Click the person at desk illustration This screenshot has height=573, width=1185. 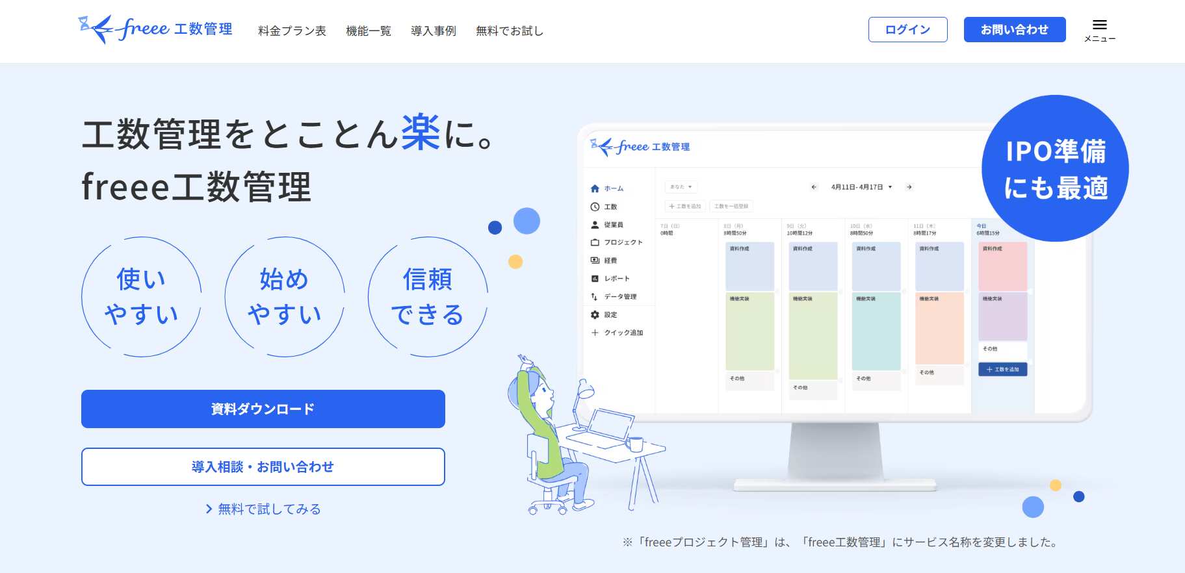point(585,435)
